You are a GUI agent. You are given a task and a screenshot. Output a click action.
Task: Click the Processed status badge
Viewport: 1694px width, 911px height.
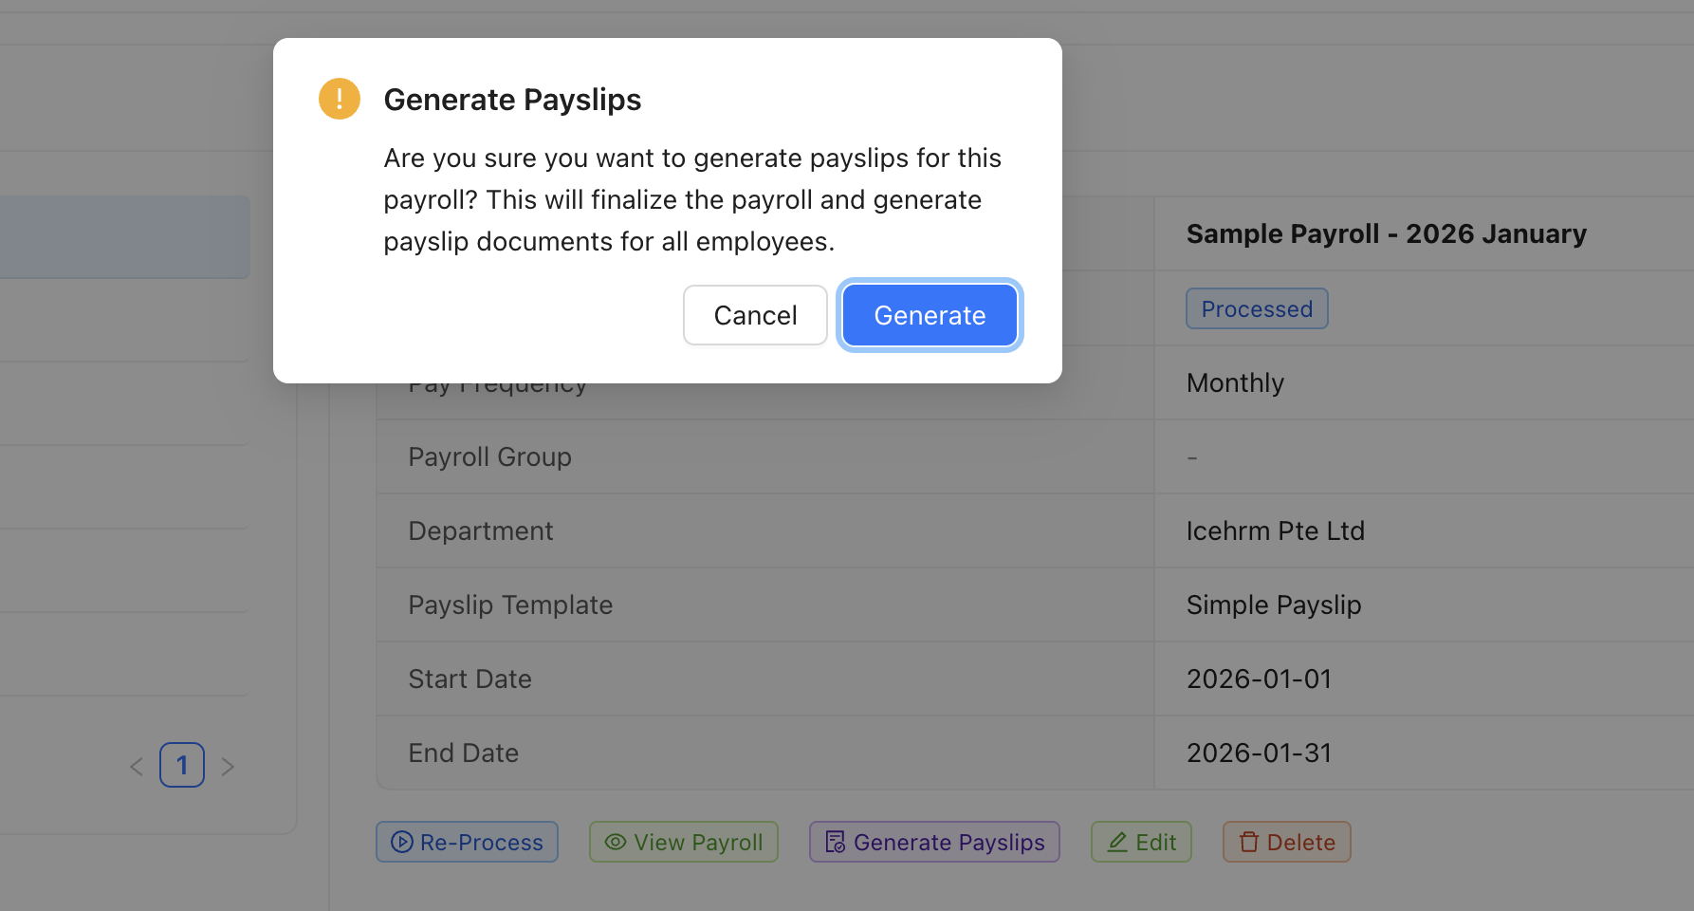pyautogui.click(x=1256, y=308)
